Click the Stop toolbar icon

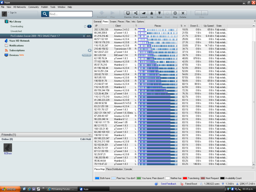[x=175, y=13]
